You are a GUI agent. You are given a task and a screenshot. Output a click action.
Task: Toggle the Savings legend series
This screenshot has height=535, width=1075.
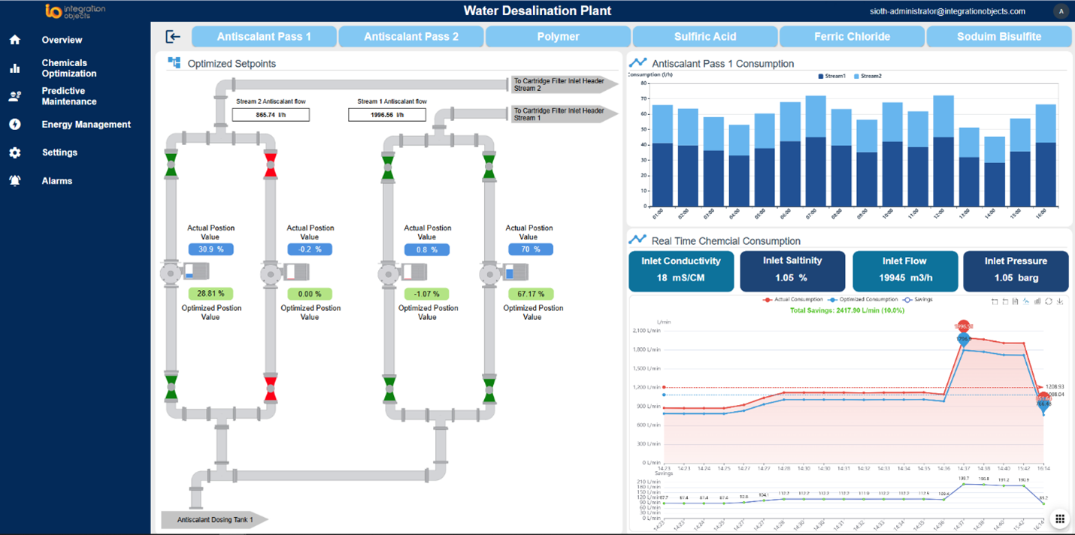click(917, 299)
